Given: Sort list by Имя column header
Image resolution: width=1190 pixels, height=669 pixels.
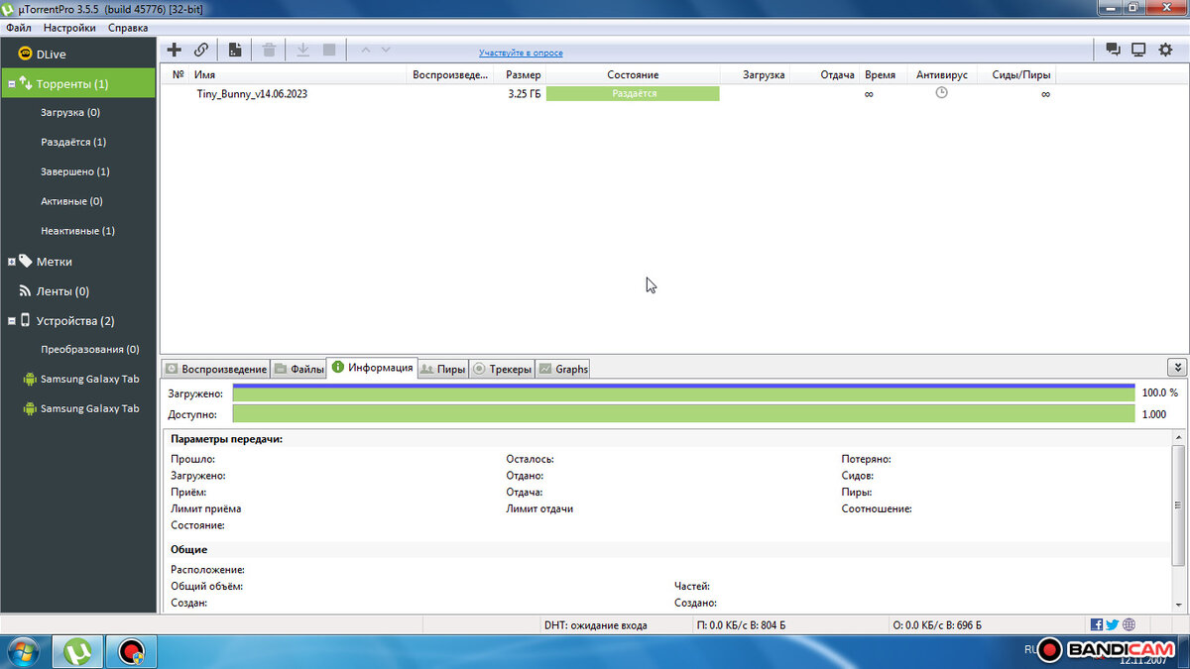Looking at the screenshot, I should tap(298, 74).
